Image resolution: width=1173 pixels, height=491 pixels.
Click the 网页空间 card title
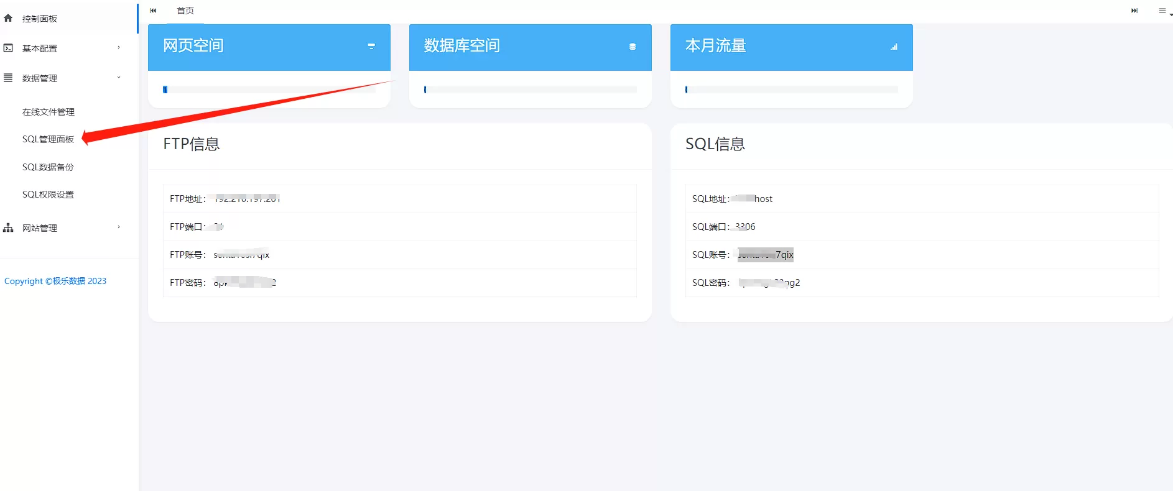point(193,46)
